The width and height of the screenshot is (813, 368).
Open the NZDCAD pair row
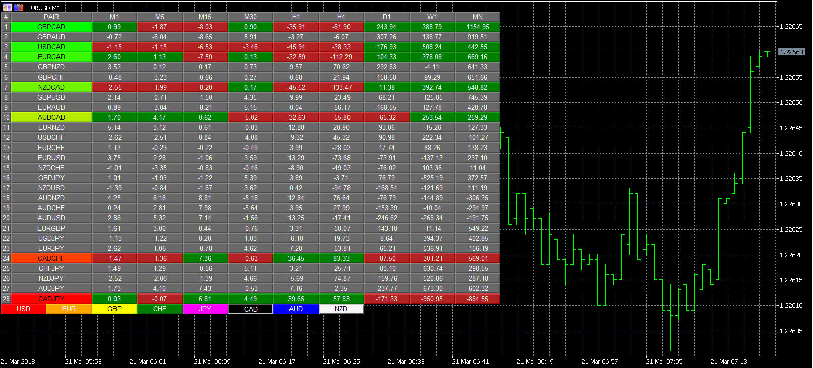[51, 87]
